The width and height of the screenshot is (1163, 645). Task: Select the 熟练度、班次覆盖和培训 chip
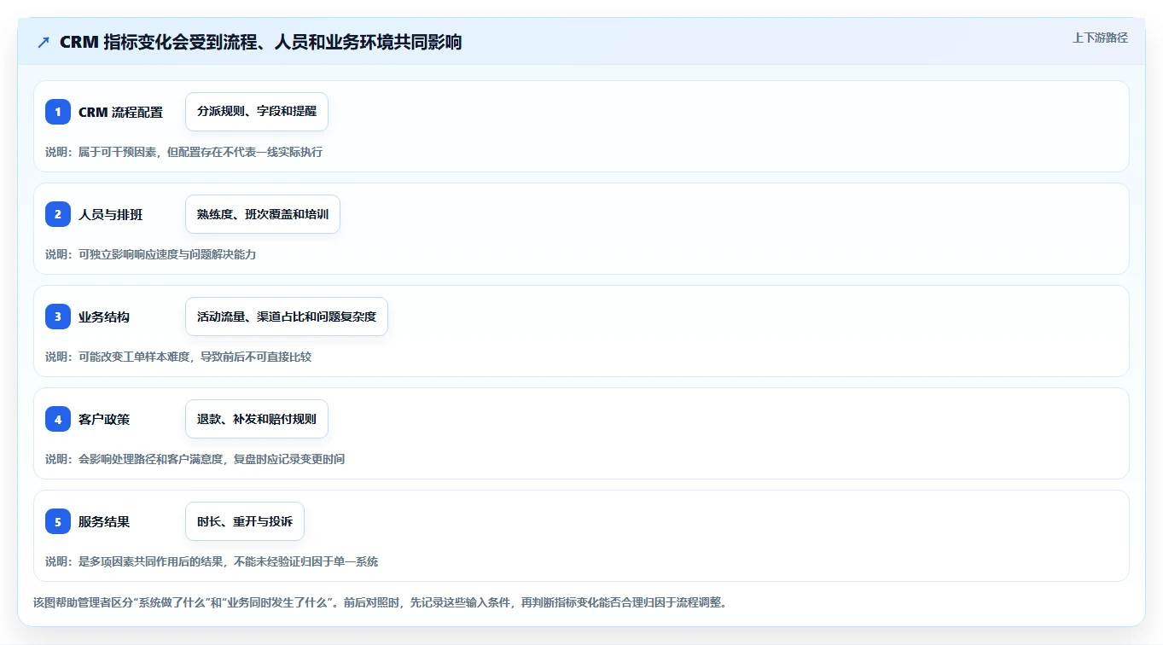point(263,214)
